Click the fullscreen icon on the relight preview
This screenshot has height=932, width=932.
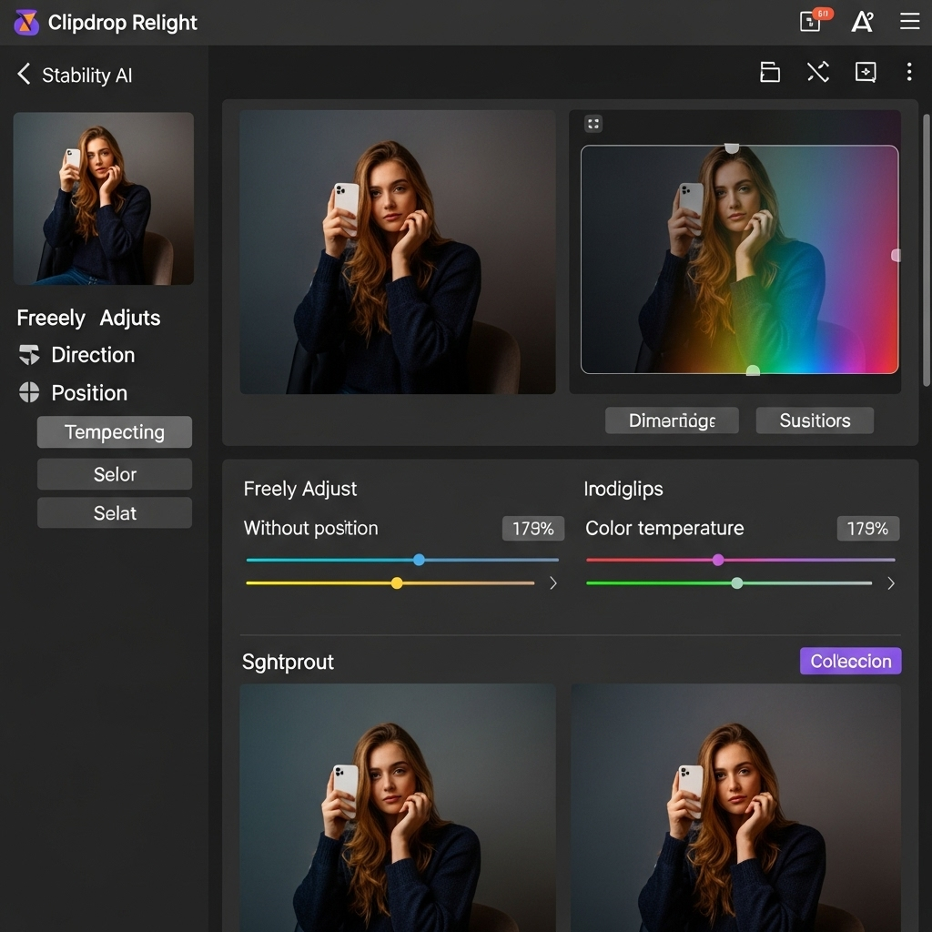593,124
